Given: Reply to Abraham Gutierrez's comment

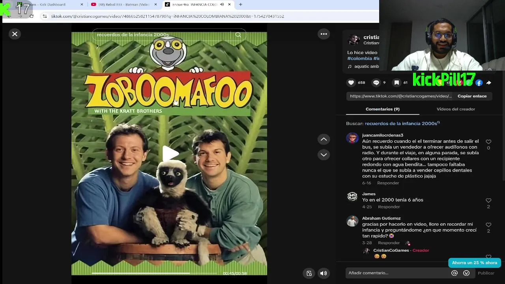Looking at the screenshot, I should coord(389,243).
